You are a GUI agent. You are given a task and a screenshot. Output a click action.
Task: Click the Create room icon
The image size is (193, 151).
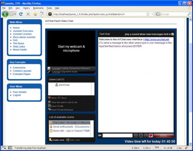click(50, 140)
